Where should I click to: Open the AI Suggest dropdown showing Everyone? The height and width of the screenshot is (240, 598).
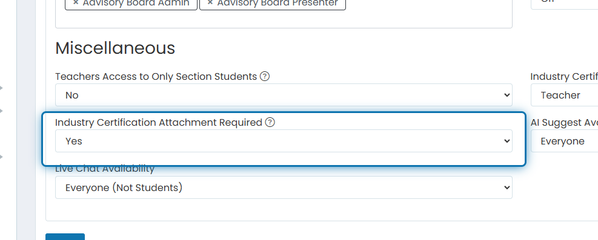click(x=565, y=141)
